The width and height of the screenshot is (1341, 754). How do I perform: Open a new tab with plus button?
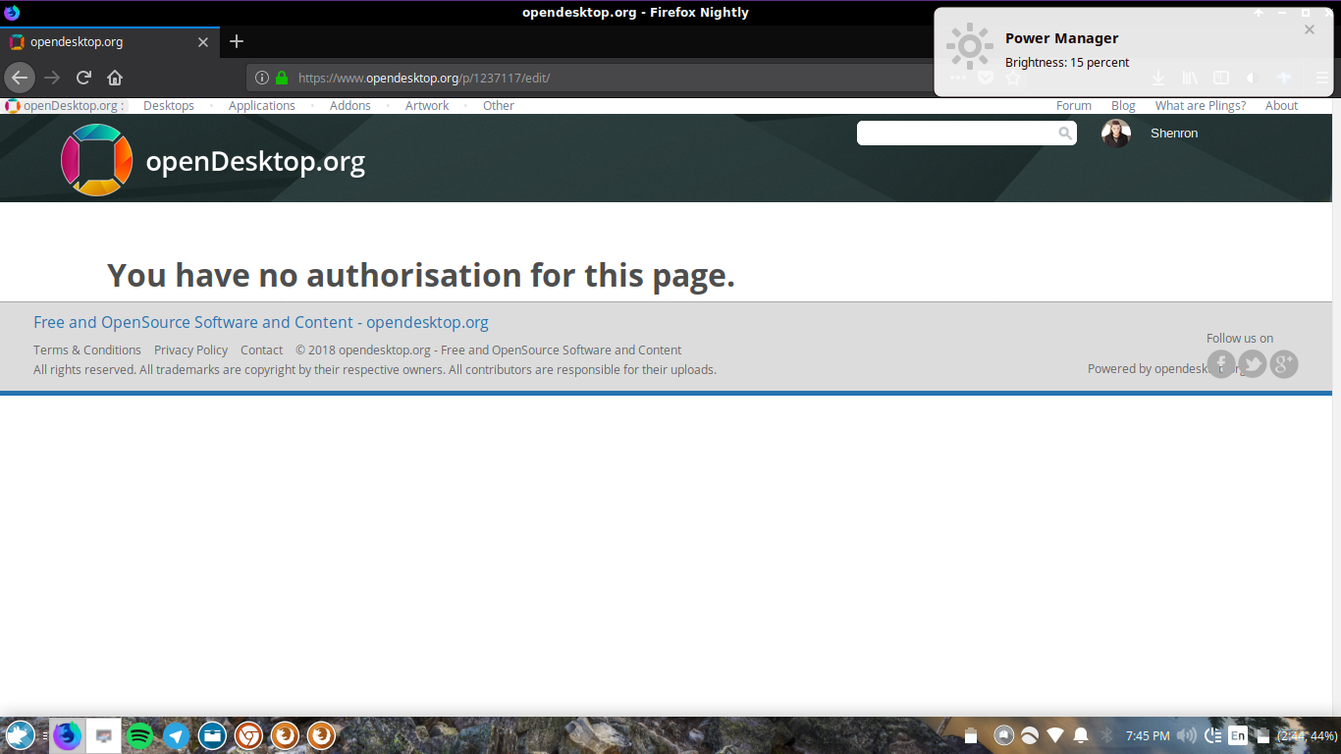click(237, 41)
